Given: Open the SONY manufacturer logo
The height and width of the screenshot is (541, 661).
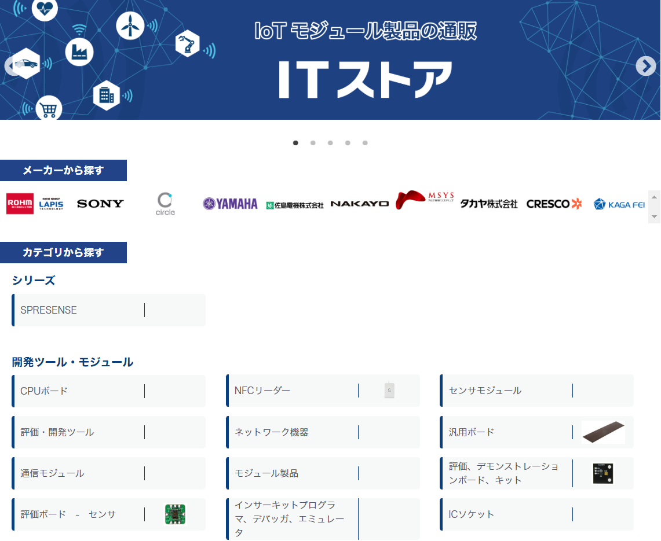Looking at the screenshot, I should point(100,204).
